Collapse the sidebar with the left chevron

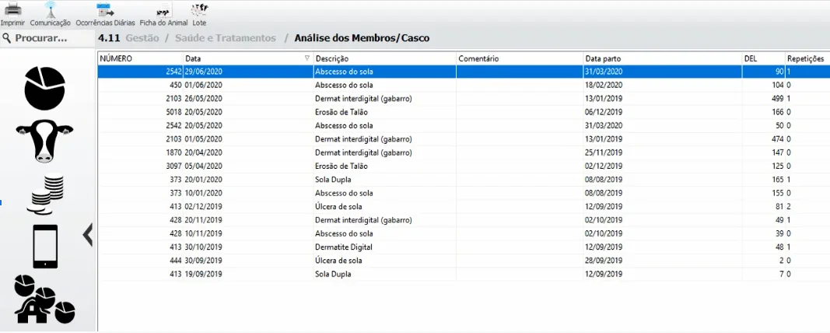tap(88, 234)
